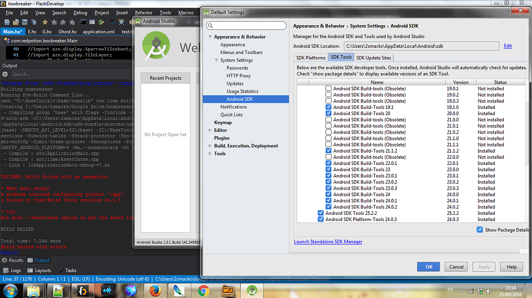
Task: Click Apply button in Default Settings
Action: click(x=484, y=267)
